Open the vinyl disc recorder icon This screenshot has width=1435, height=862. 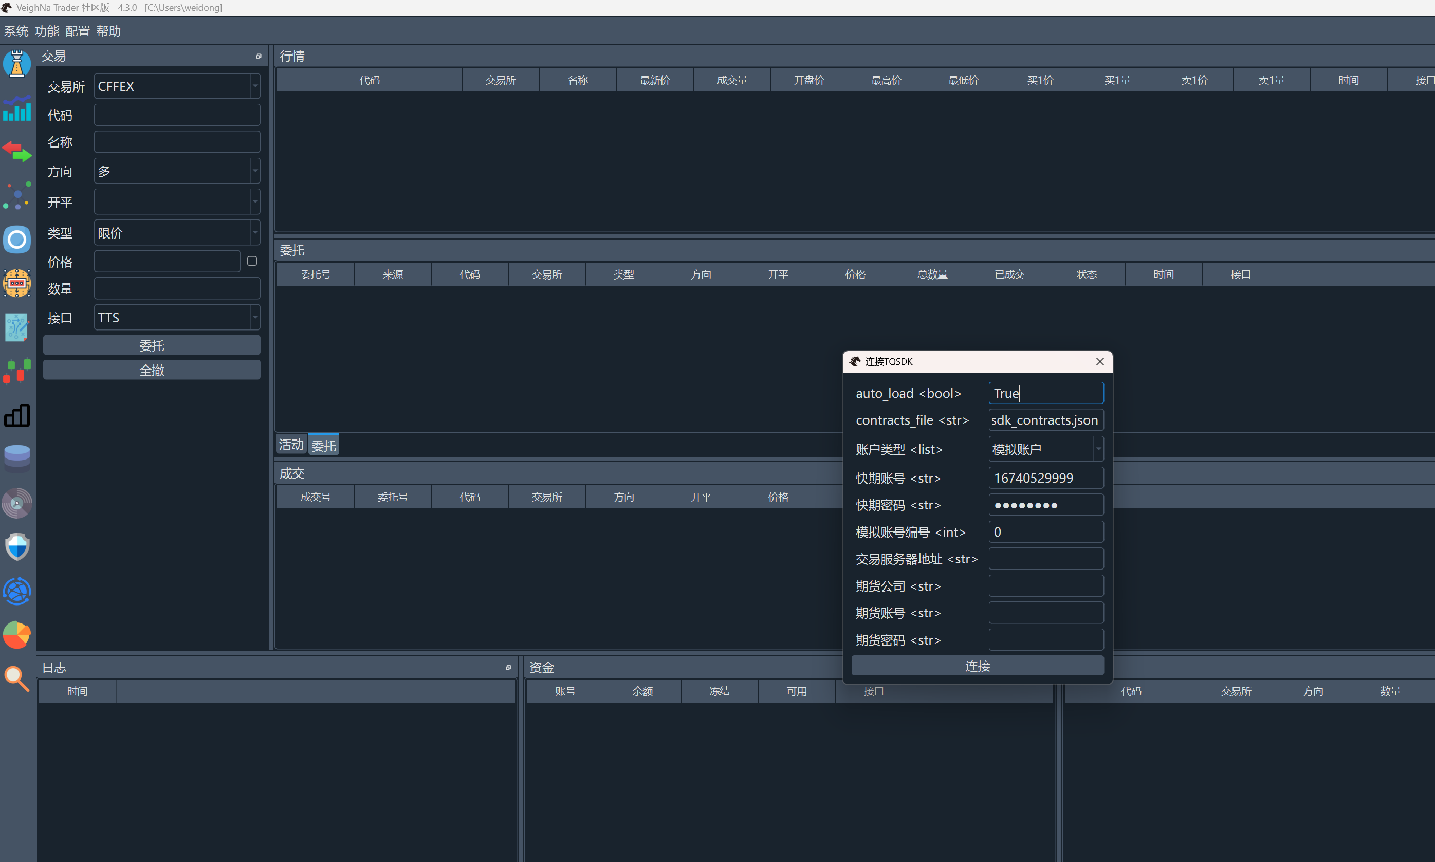point(17,503)
